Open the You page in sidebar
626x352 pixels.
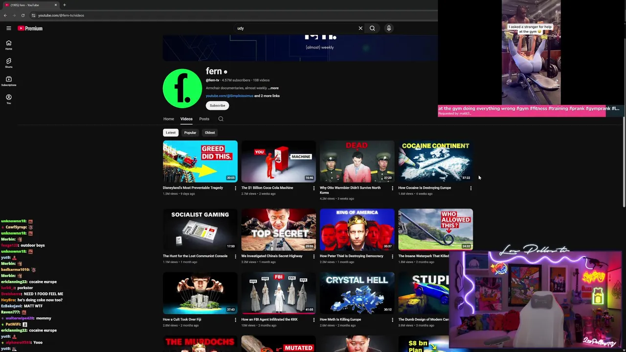pos(8,99)
